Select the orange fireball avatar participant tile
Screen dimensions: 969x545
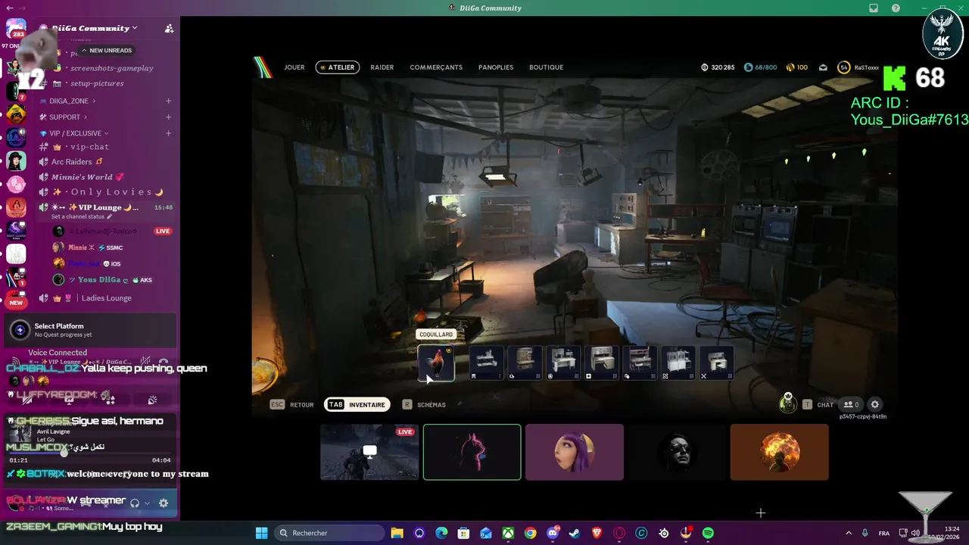[779, 452]
